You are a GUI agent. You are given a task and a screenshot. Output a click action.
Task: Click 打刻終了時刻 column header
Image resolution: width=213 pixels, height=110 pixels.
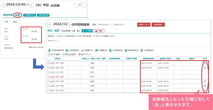[x=132, y=58]
